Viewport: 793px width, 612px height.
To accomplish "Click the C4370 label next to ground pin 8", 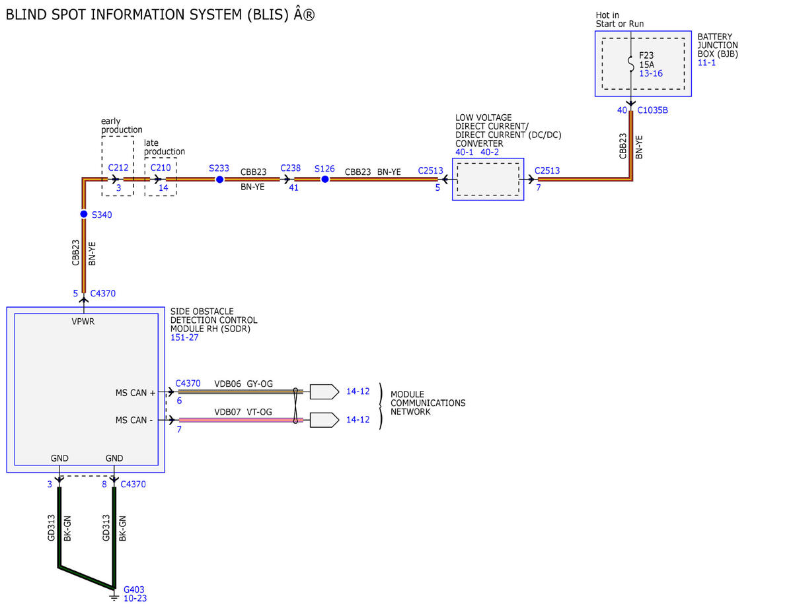I will pyautogui.click(x=133, y=484).
